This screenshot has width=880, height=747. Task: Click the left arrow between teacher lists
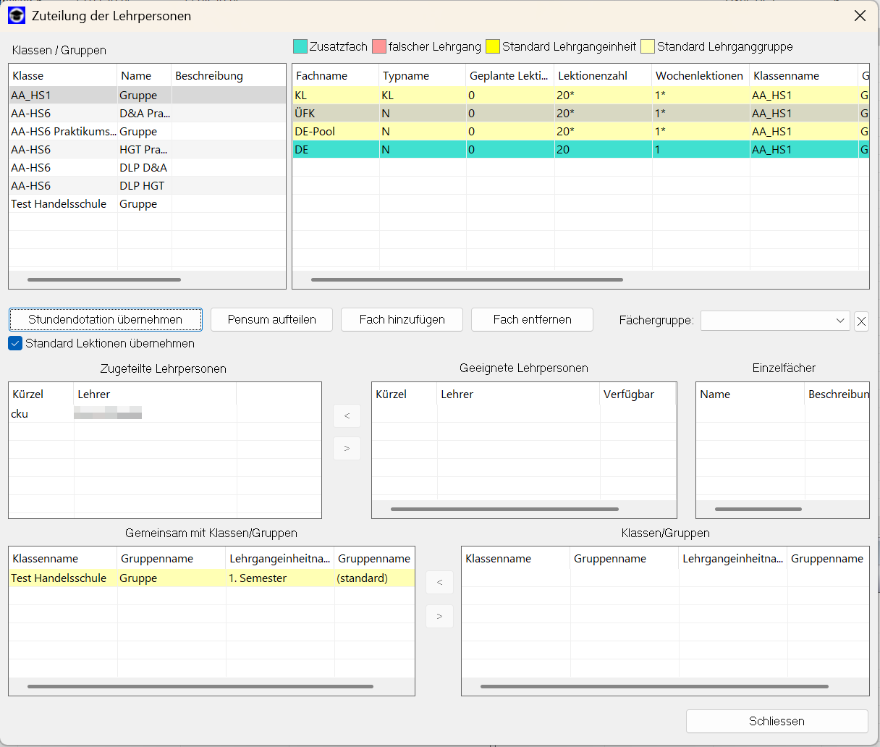tap(347, 415)
